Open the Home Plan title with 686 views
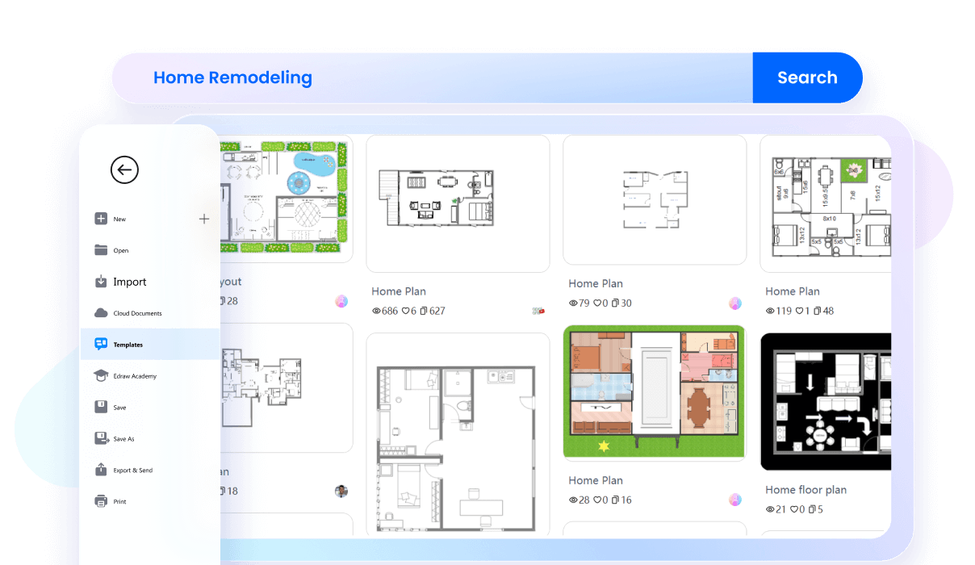Screen dimensions: 975x565 tap(399, 291)
